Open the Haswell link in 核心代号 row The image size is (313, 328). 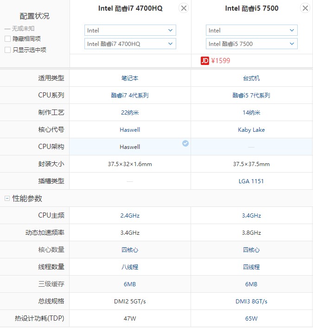tap(130, 130)
